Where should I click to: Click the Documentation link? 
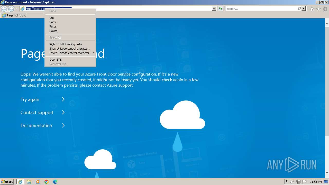point(36,126)
